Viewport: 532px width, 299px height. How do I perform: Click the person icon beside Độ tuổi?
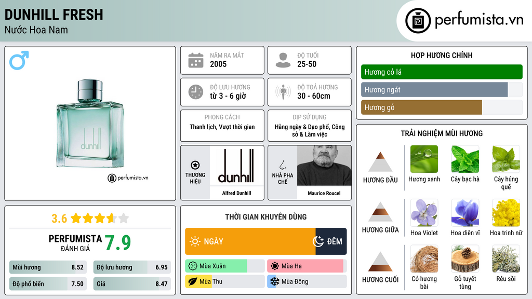(283, 60)
